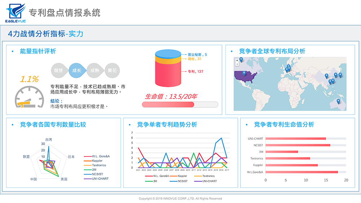This screenshot has height=203, width=361.
Task: Toggle Textronics in trend chart legend
Action: coord(204,176)
